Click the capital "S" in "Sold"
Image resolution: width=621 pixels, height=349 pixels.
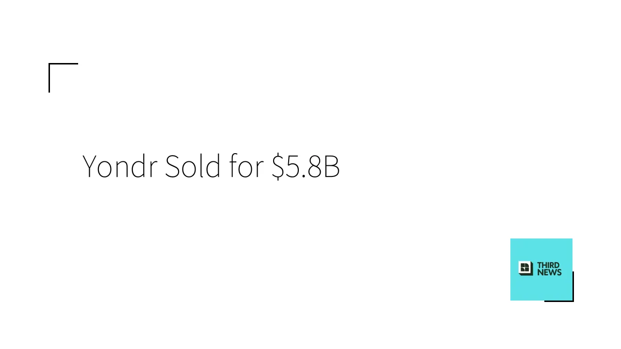172,166
